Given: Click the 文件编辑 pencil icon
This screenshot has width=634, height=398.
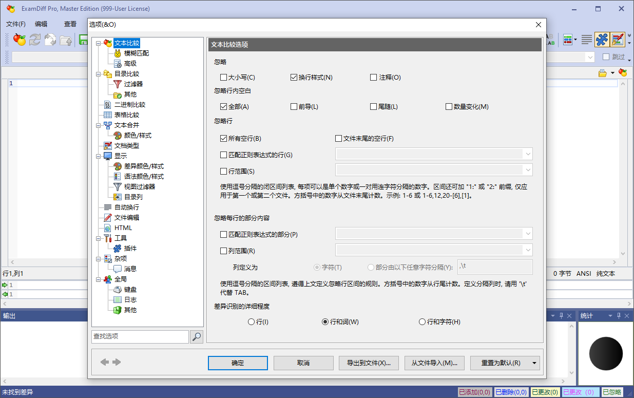Looking at the screenshot, I should (108, 218).
